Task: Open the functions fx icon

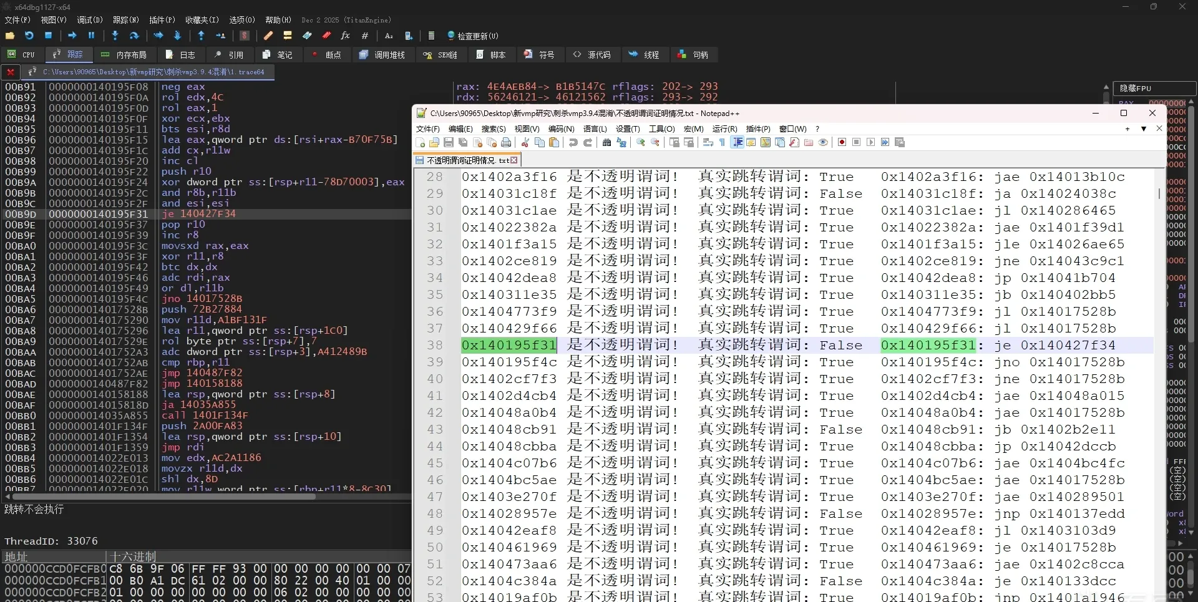Action: point(345,36)
